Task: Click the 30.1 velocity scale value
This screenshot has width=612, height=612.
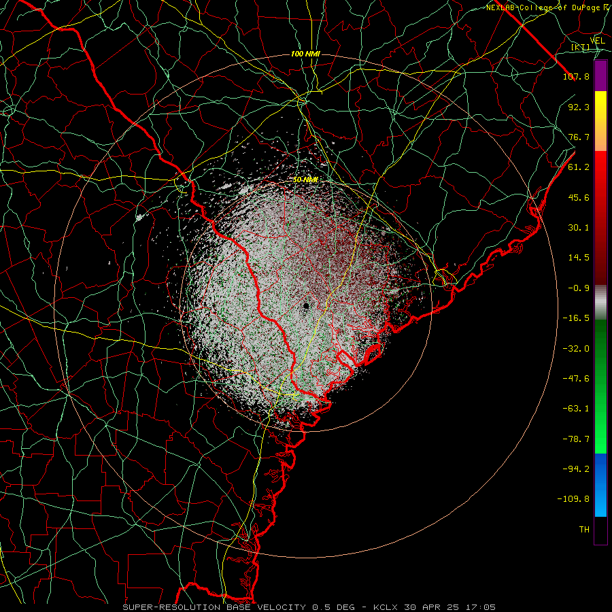Action: click(x=579, y=228)
